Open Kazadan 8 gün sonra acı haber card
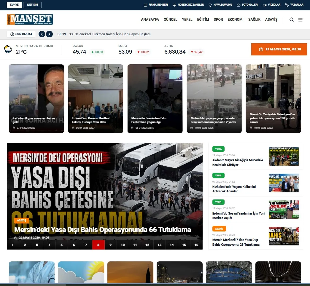The width and height of the screenshot is (310, 286). pyautogui.click(x=36, y=99)
